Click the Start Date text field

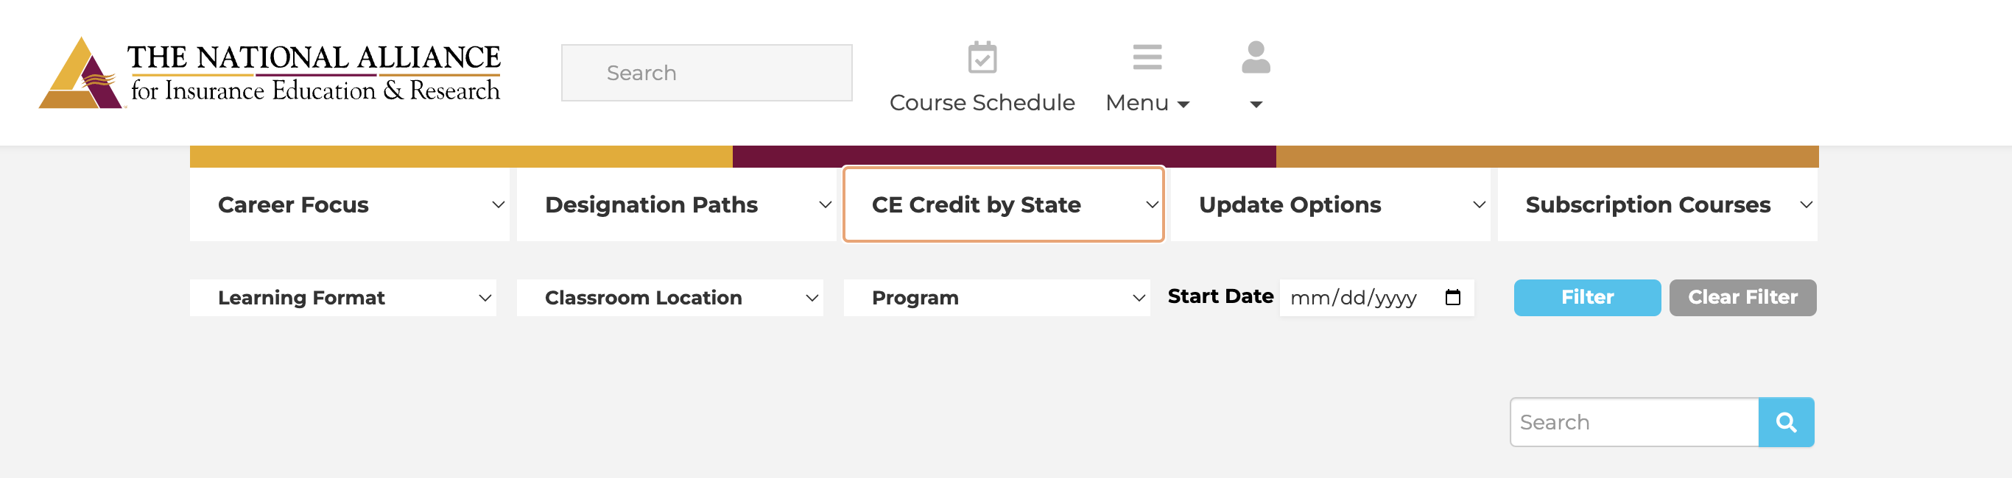tap(1355, 298)
